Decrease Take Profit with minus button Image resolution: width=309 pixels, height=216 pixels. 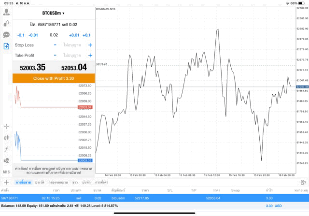(55, 56)
